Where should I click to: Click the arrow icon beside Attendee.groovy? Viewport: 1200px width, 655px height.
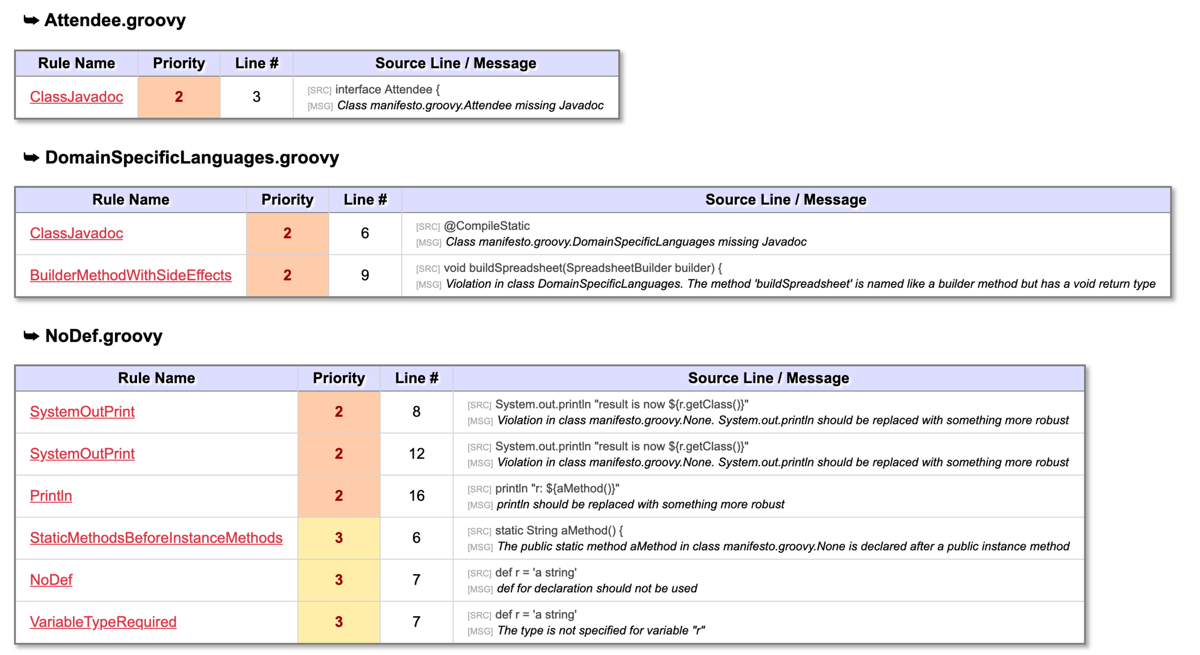pos(31,20)
